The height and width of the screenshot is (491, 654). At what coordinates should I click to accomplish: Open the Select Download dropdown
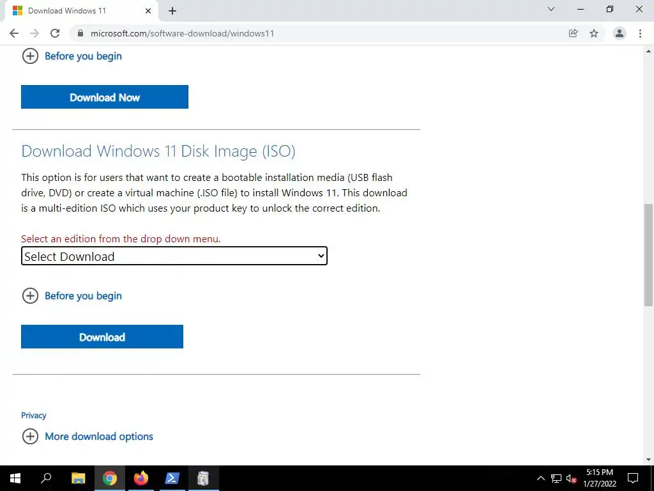pos(174,256)
